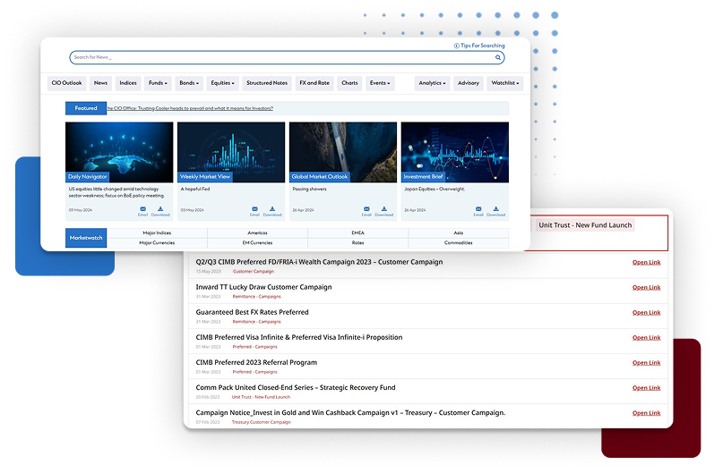Download the Investment Brief report
The image size is (714, 473).
point(496,211)
